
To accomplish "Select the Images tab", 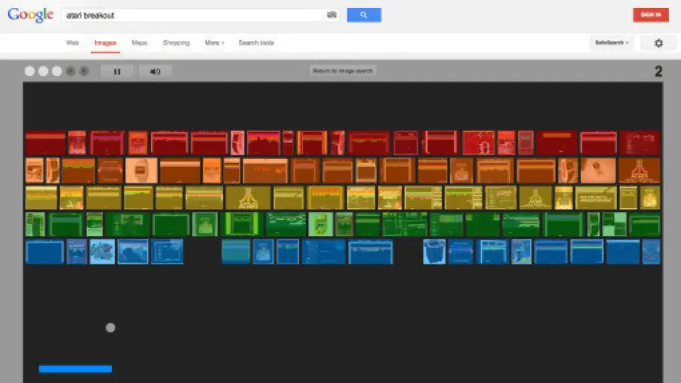I will 105,43.
